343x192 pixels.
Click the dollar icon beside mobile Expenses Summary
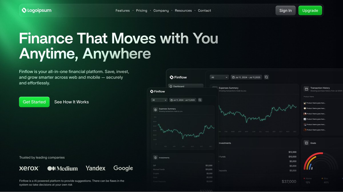pyautogui.click(x=155, y=110)
